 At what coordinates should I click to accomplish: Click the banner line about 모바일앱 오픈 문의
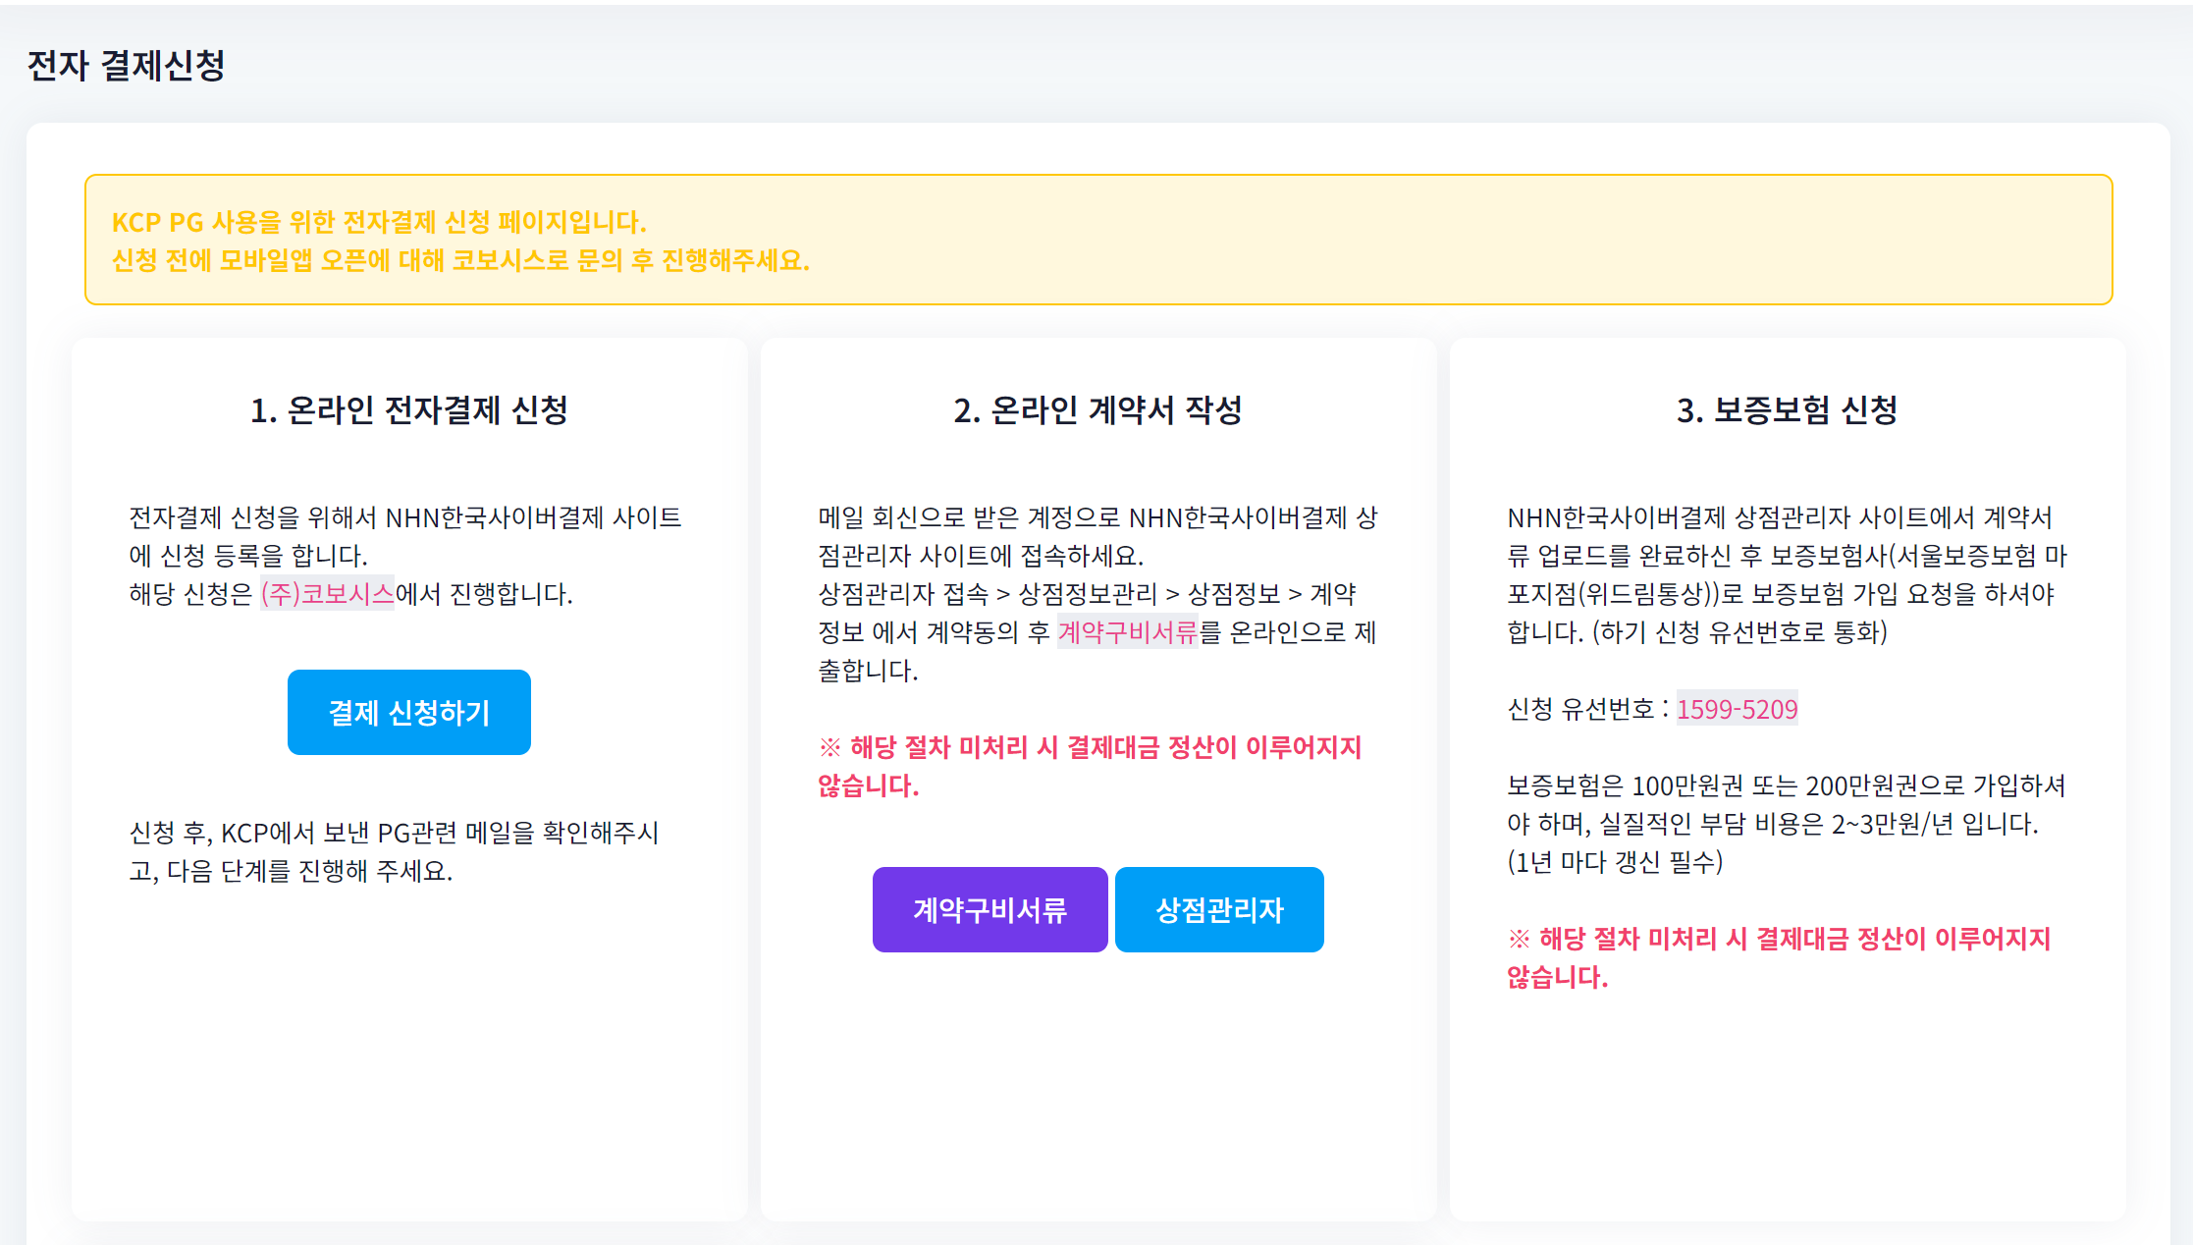[460, 260]
